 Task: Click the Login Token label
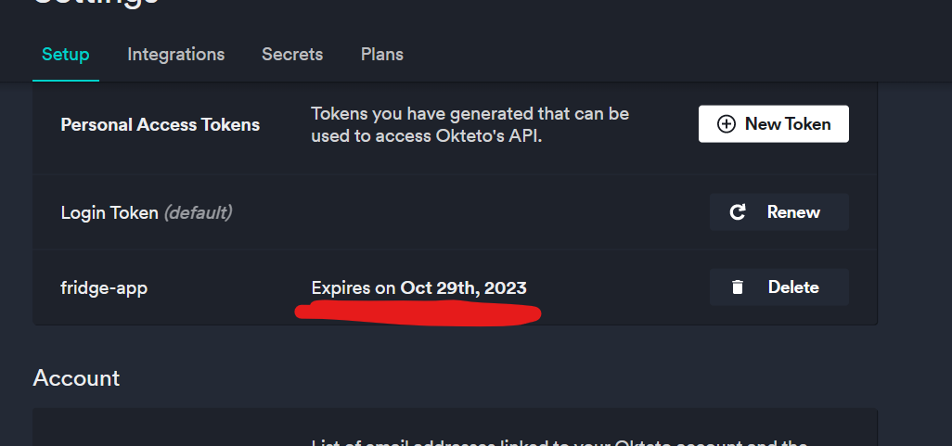(x=109, y=212)
